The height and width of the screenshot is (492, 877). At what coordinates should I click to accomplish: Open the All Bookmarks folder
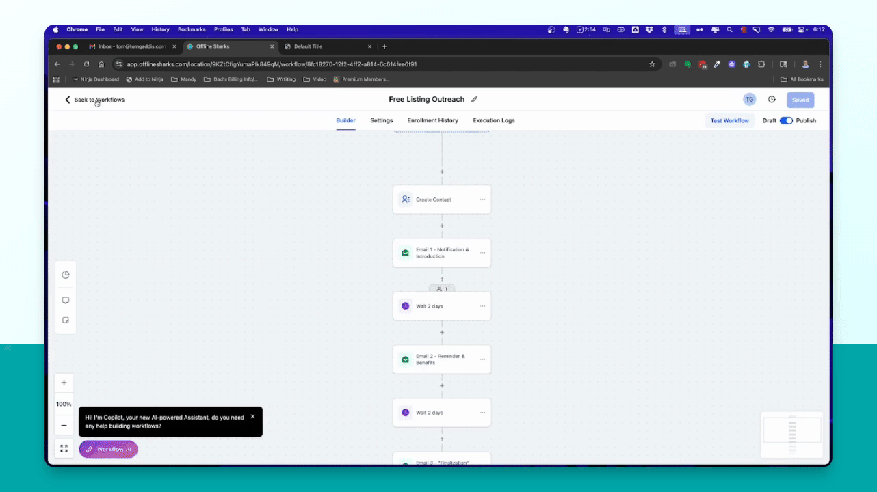point(802,79)
